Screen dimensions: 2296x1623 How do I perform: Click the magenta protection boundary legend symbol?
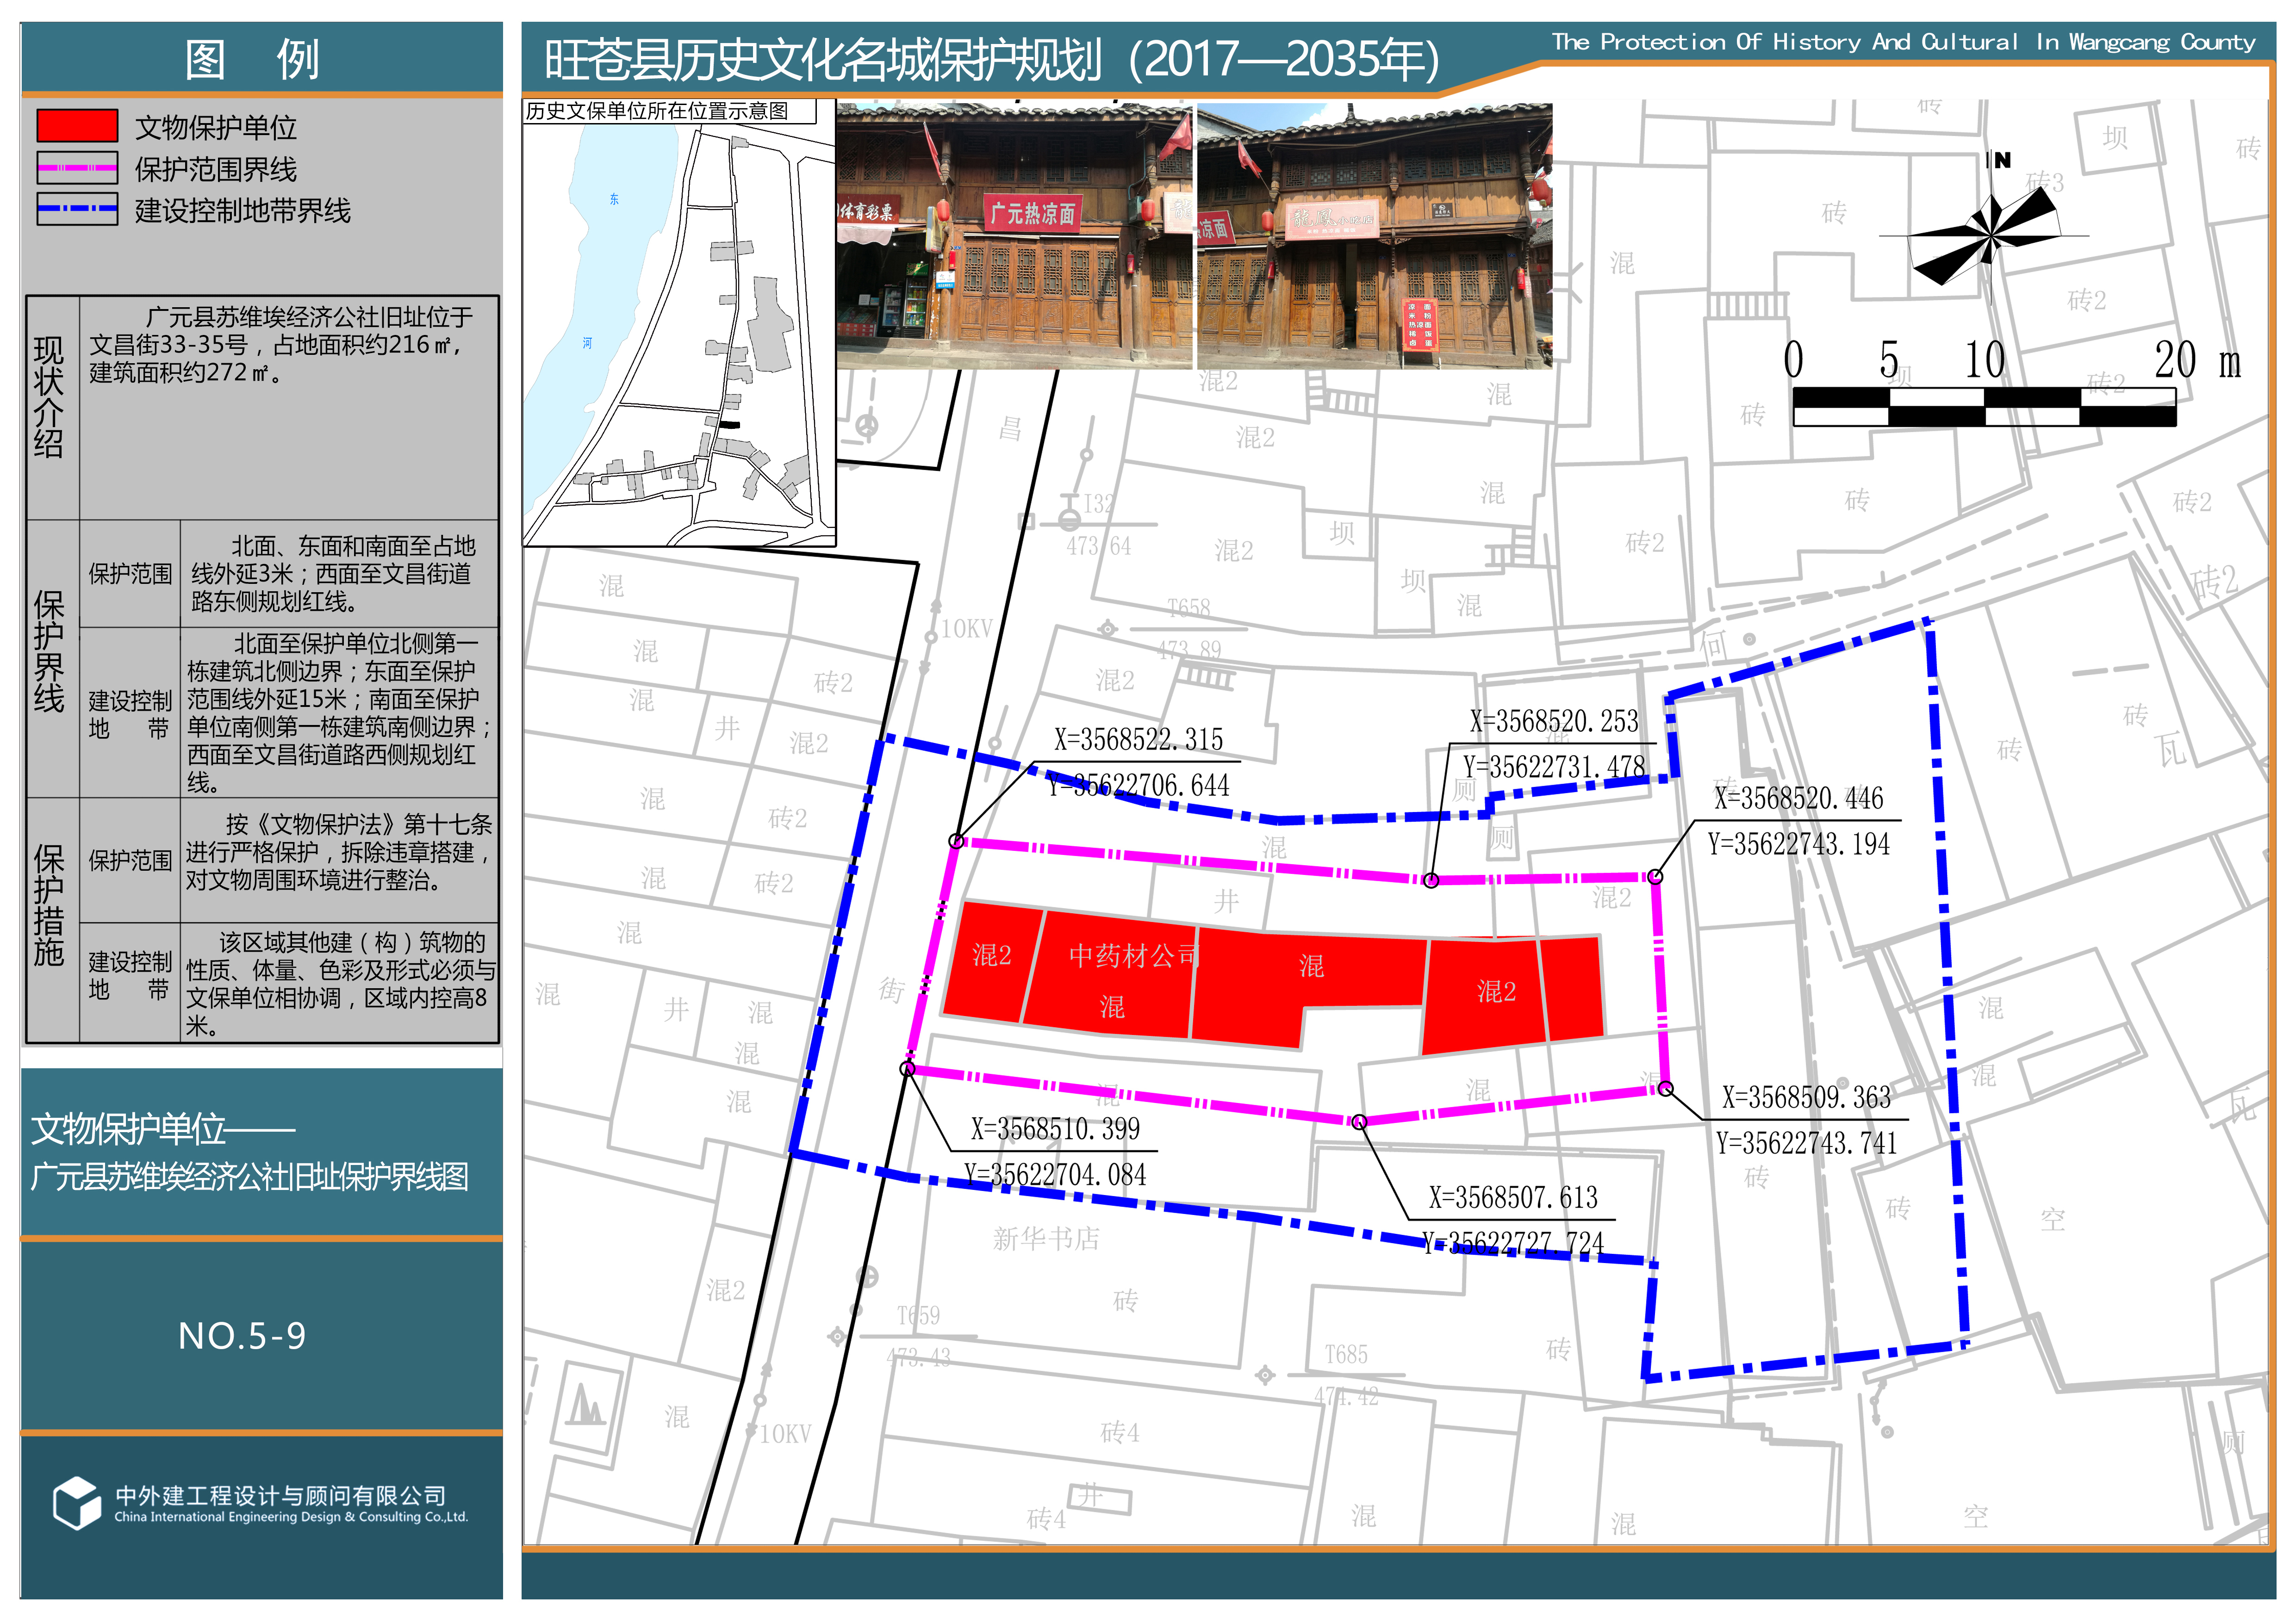pos(77,168)
